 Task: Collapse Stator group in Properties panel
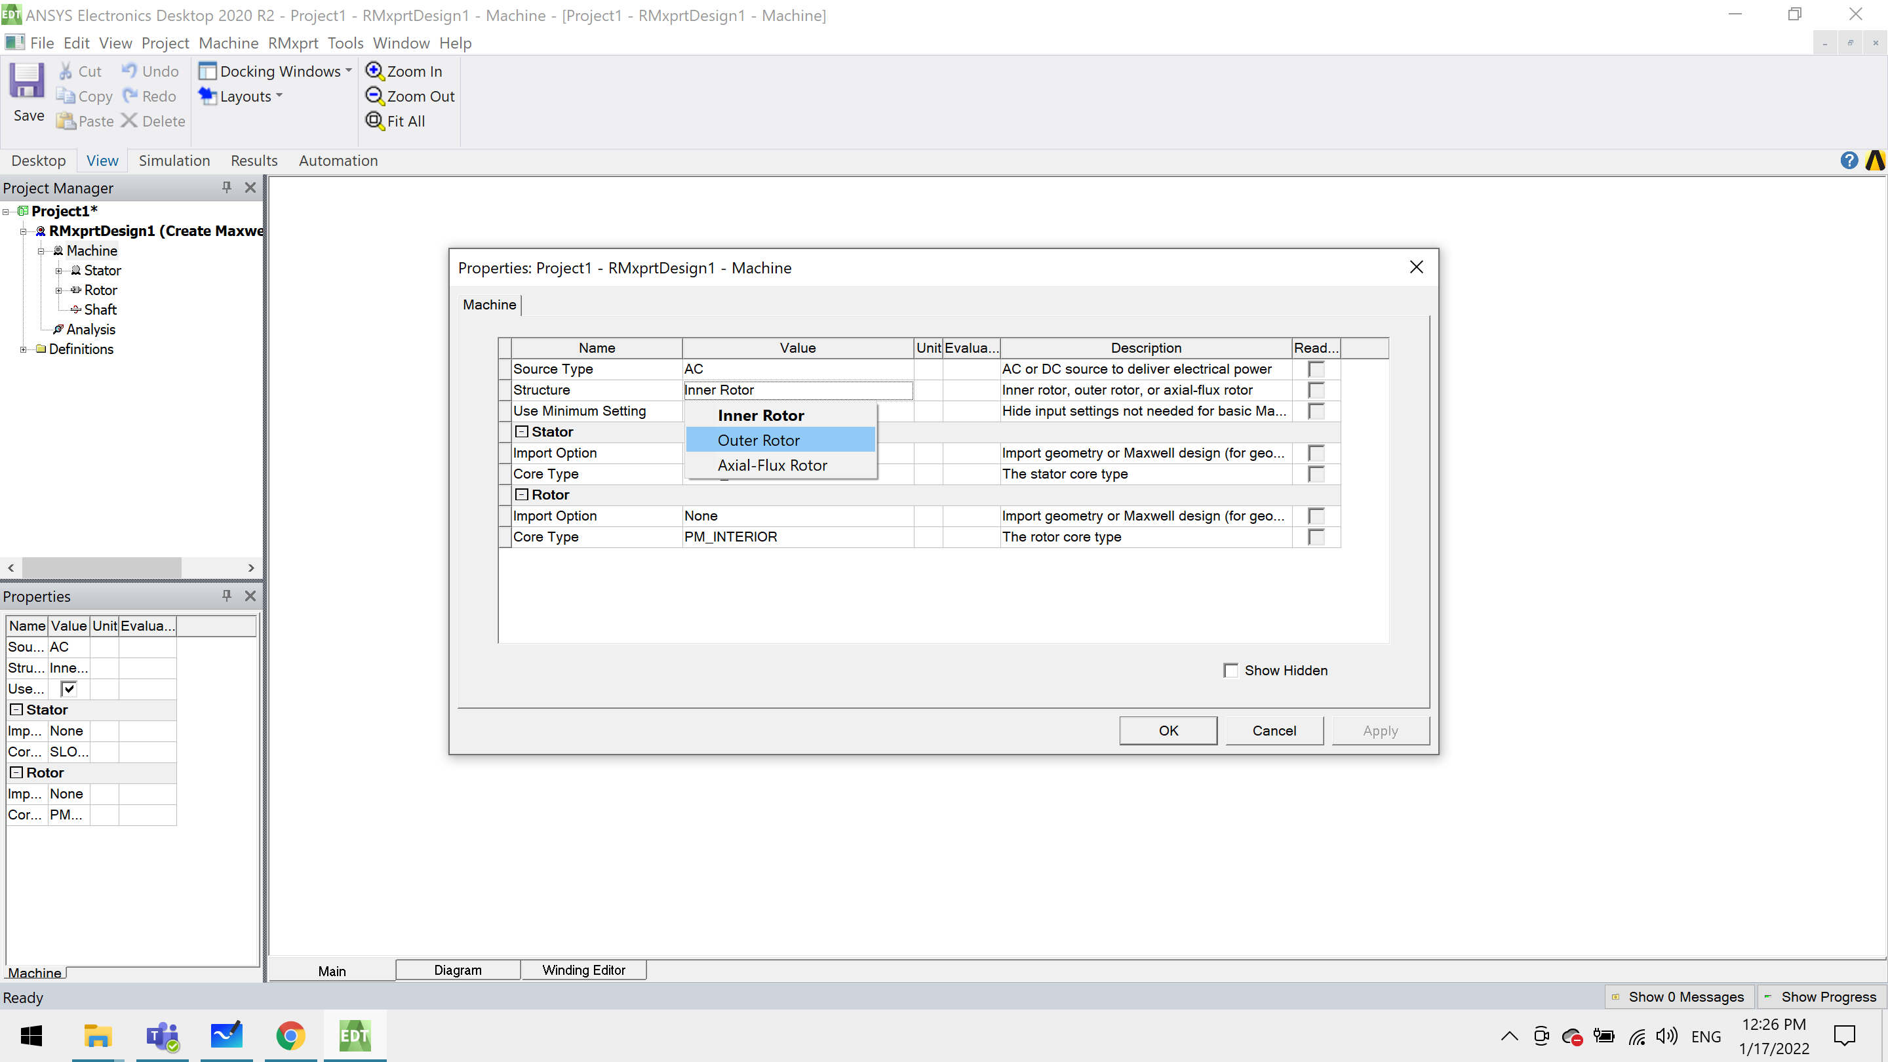(x=16, y=709)
